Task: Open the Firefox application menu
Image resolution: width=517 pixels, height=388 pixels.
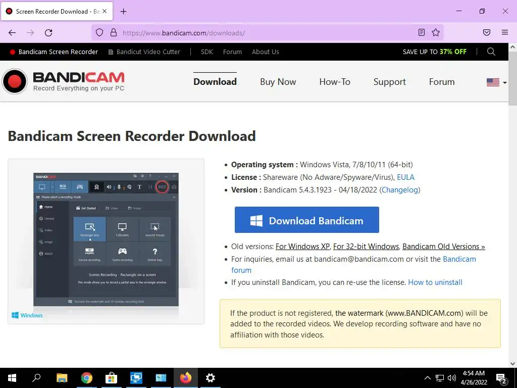Action: click(505, 32)
